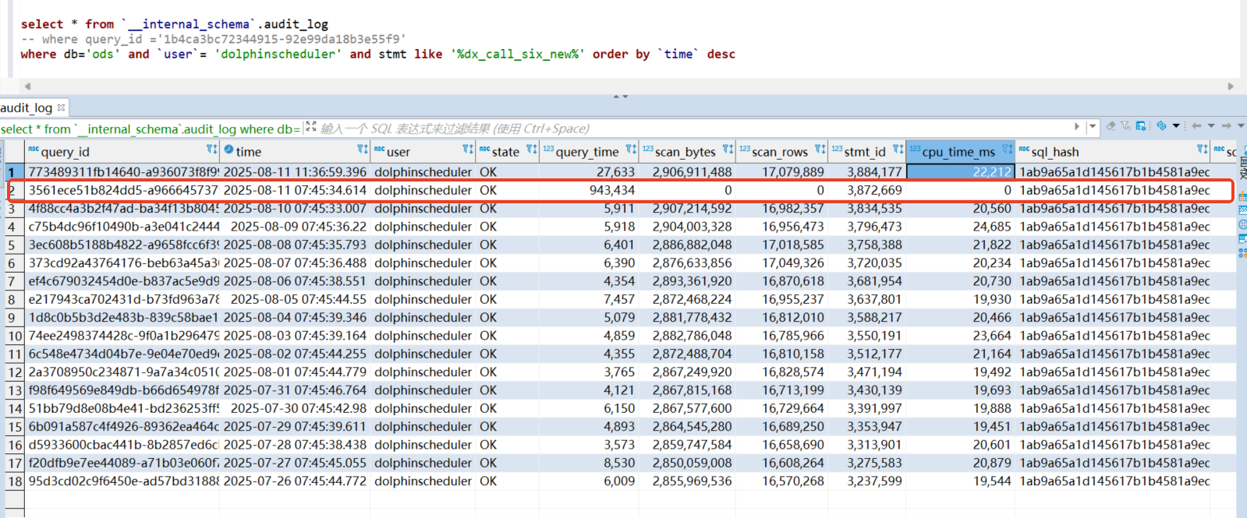
Task: Open the back history dropdown arrow
Action: coord(1211,126)
